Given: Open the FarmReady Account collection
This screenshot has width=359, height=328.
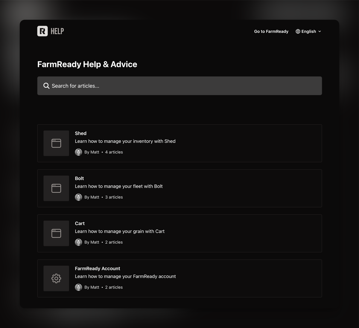Looking at the screenshot, I should pyautogui.click(x=180, y=278).
